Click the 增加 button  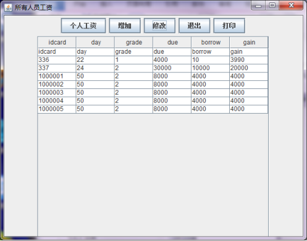125,25
